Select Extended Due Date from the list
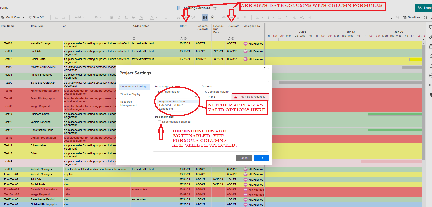This screenshot has width=432, height=207. (x=171, y=105)
